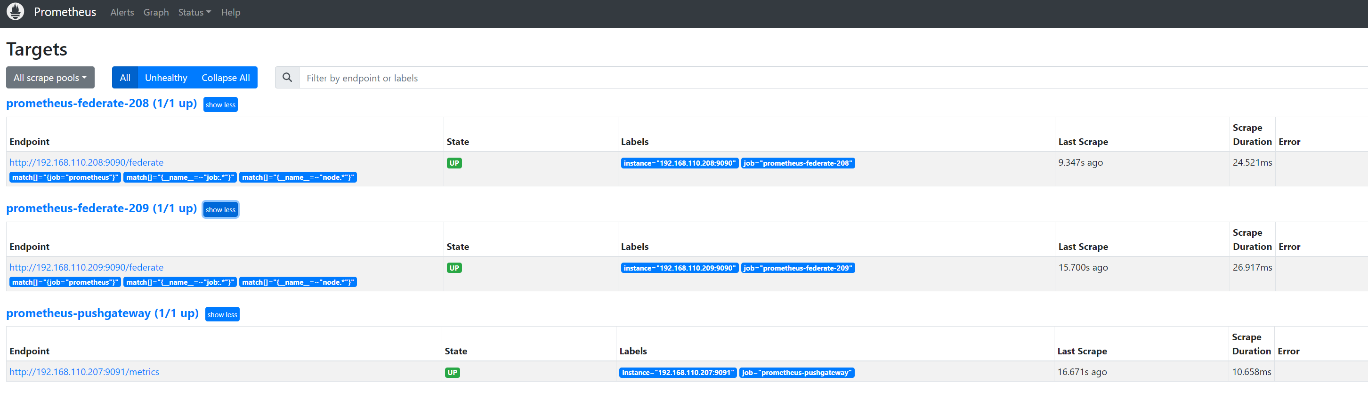1368x416 pixels.
Task: Click UP state badge for federate-209
Action: pyautogui.click(x=454, y=268)
